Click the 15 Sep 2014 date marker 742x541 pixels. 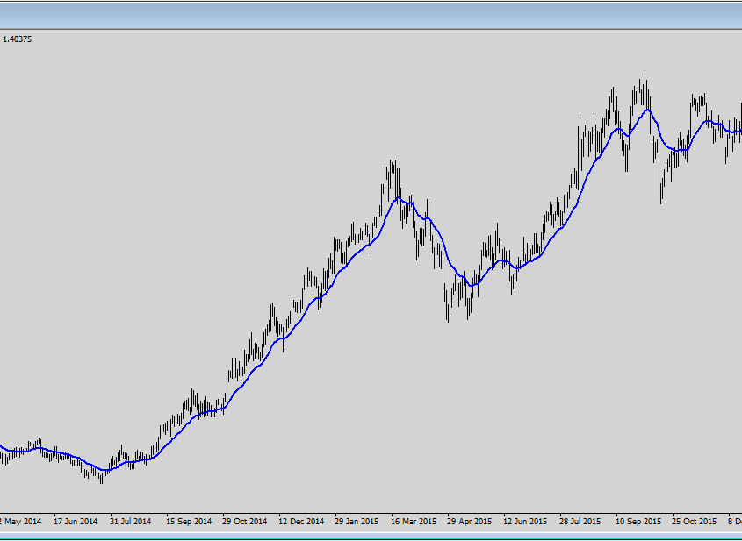[188, 522]
